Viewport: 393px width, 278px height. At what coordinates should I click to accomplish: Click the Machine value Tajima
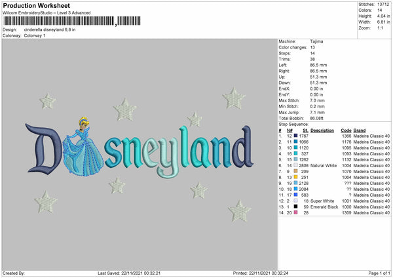316,41
